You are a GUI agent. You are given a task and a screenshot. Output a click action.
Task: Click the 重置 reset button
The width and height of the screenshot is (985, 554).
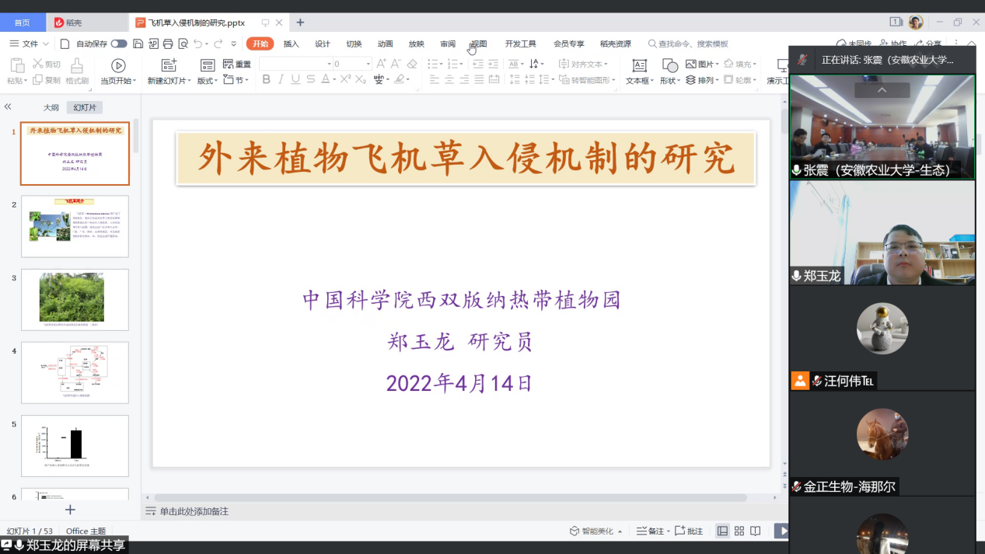(x=237, y=64)
